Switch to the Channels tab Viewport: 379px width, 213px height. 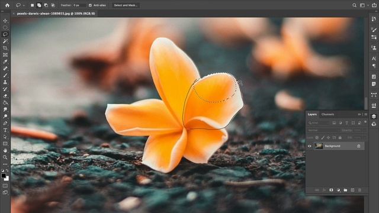click(327, 114)
